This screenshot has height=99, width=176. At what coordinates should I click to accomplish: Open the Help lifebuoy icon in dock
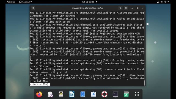(105, 94)
